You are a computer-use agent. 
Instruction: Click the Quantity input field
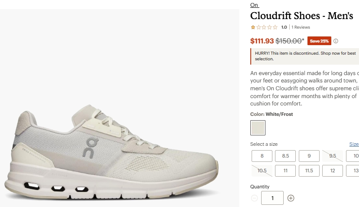click(272, 198)
